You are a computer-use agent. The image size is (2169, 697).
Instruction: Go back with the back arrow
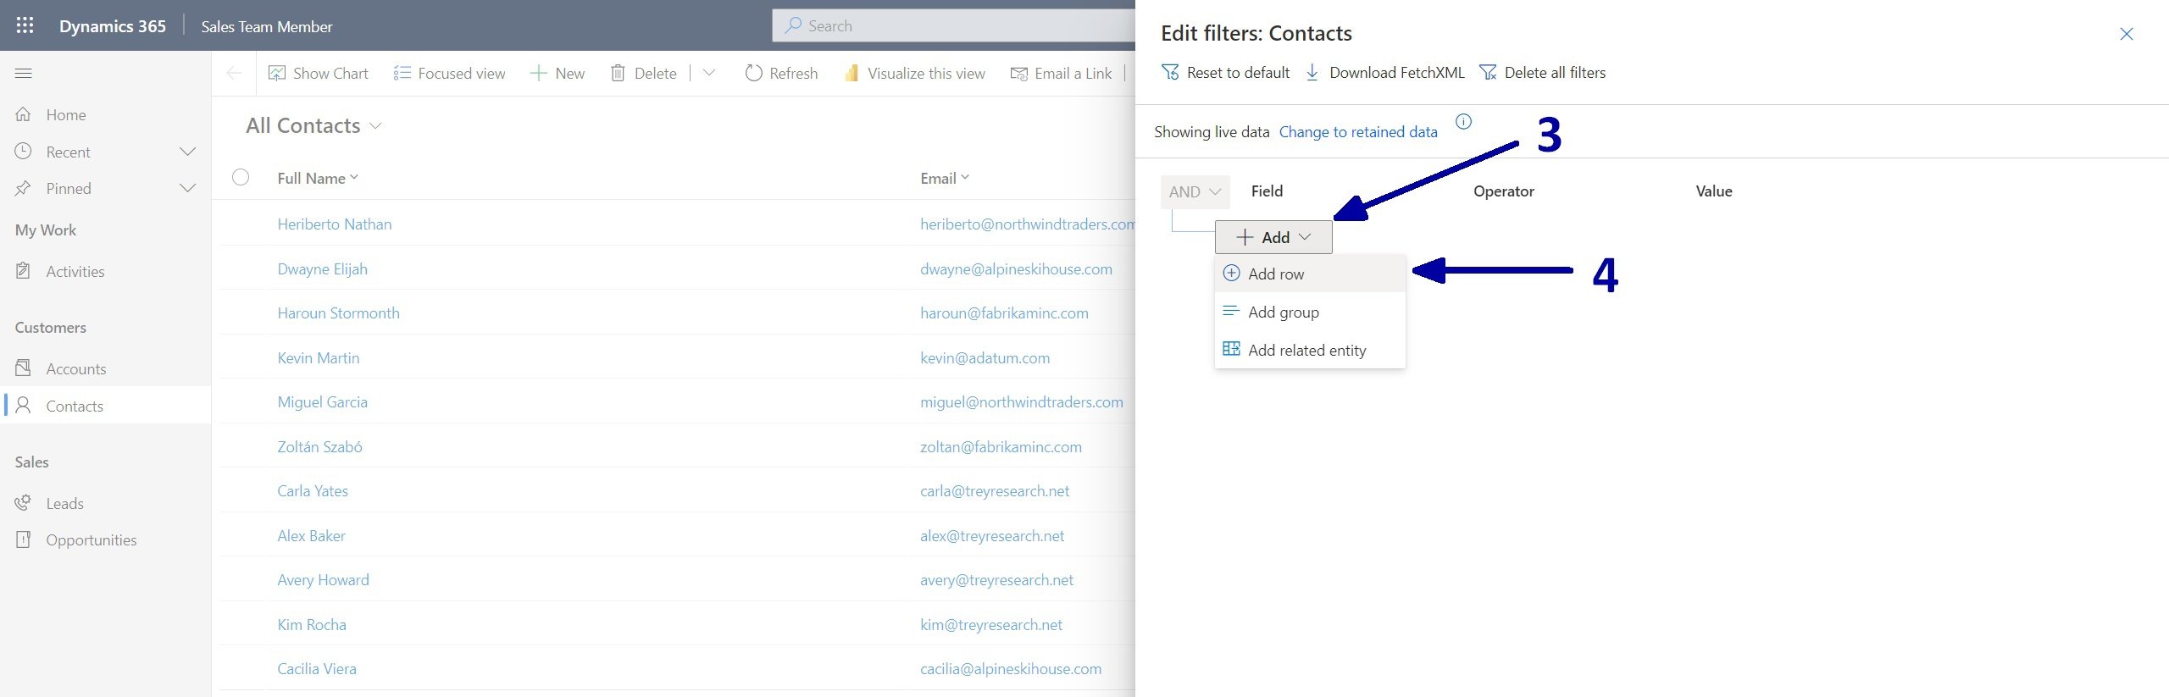235,74
